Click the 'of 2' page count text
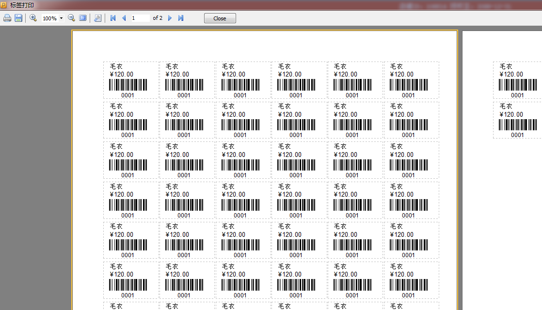 (x=158, y=18)
